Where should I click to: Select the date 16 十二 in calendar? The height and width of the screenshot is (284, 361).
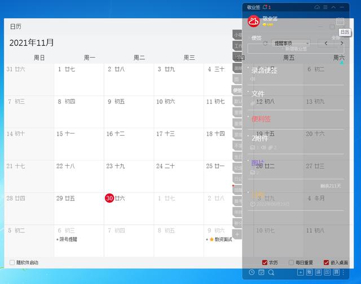116,134
